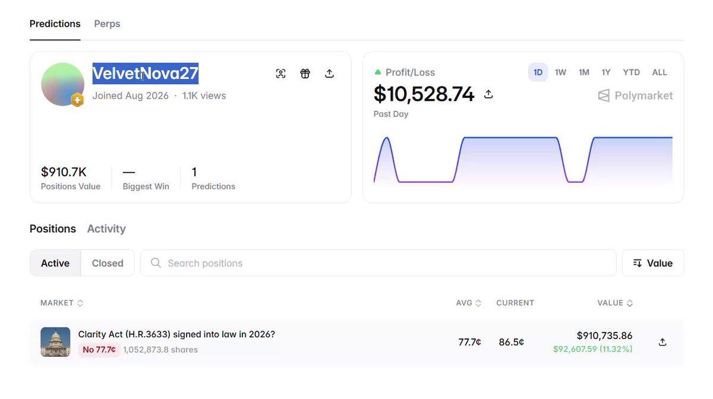The width and height of the screenshot is (713, 399).
Task: Click the 1,052,873.8 shares text
Action: click(160, 350)
